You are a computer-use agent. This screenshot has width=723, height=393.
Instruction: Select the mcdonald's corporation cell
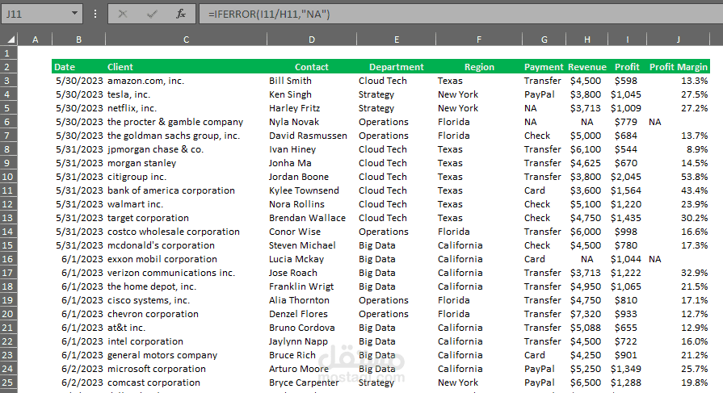pos(187,245)
